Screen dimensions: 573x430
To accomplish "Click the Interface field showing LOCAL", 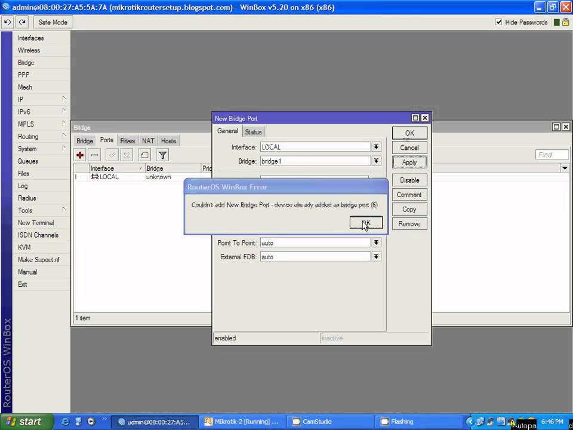I will [x=315, y=147].
